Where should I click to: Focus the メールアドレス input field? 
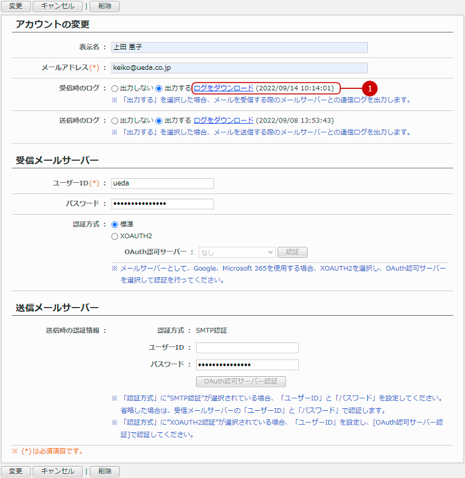point(239,68)
